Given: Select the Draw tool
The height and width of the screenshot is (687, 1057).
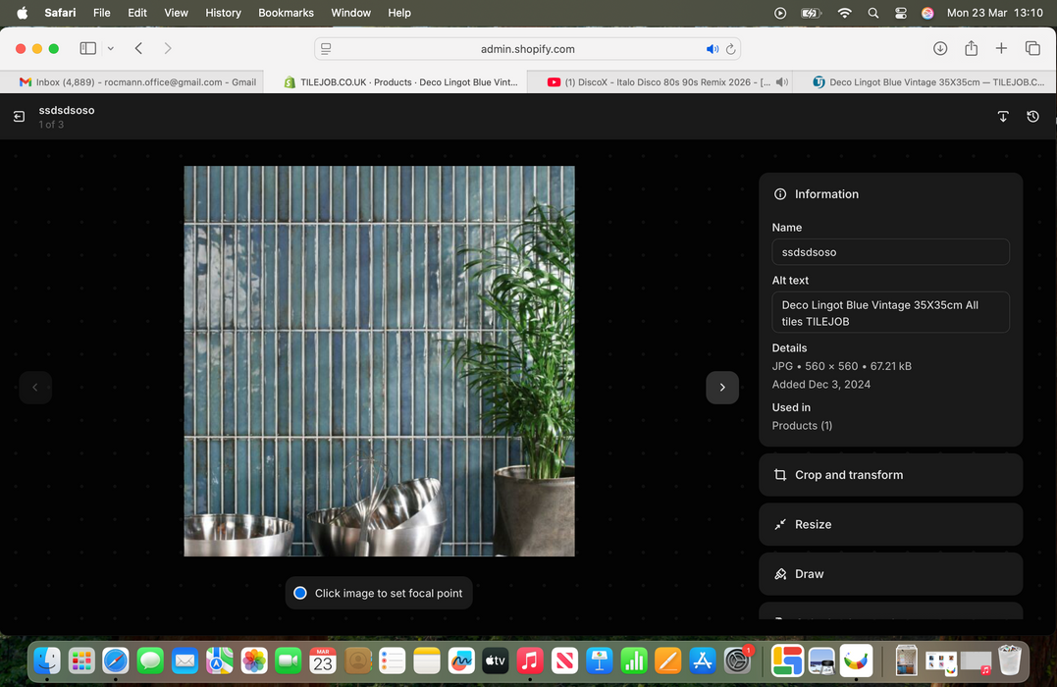Looking at the screenshot, I should 890,574.
